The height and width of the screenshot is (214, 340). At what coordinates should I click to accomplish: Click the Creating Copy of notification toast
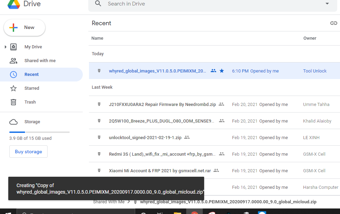click(106, 188)
